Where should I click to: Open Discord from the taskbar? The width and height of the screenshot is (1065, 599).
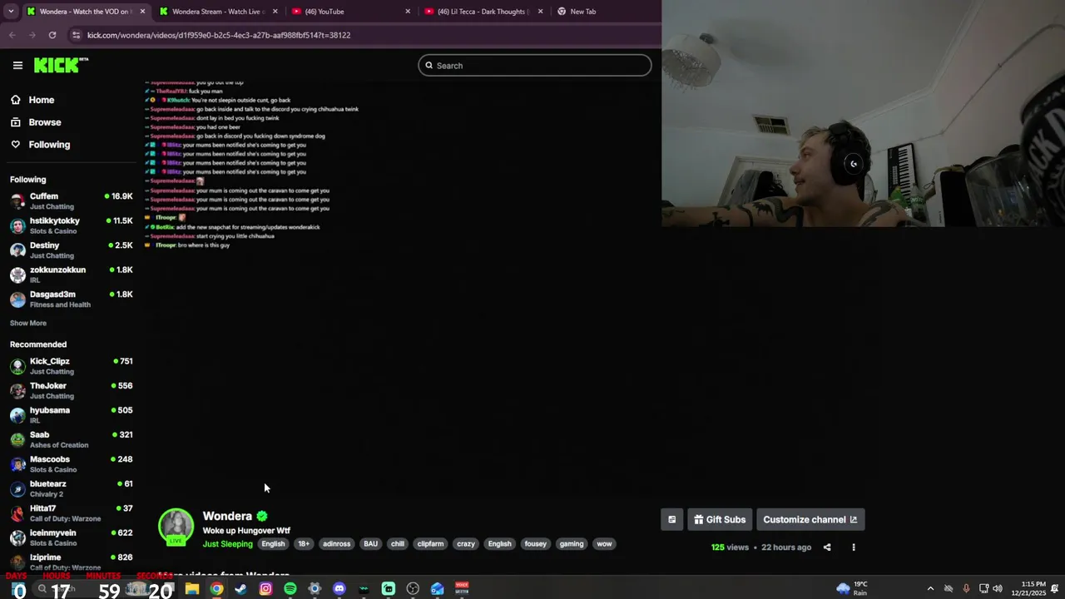339,589
